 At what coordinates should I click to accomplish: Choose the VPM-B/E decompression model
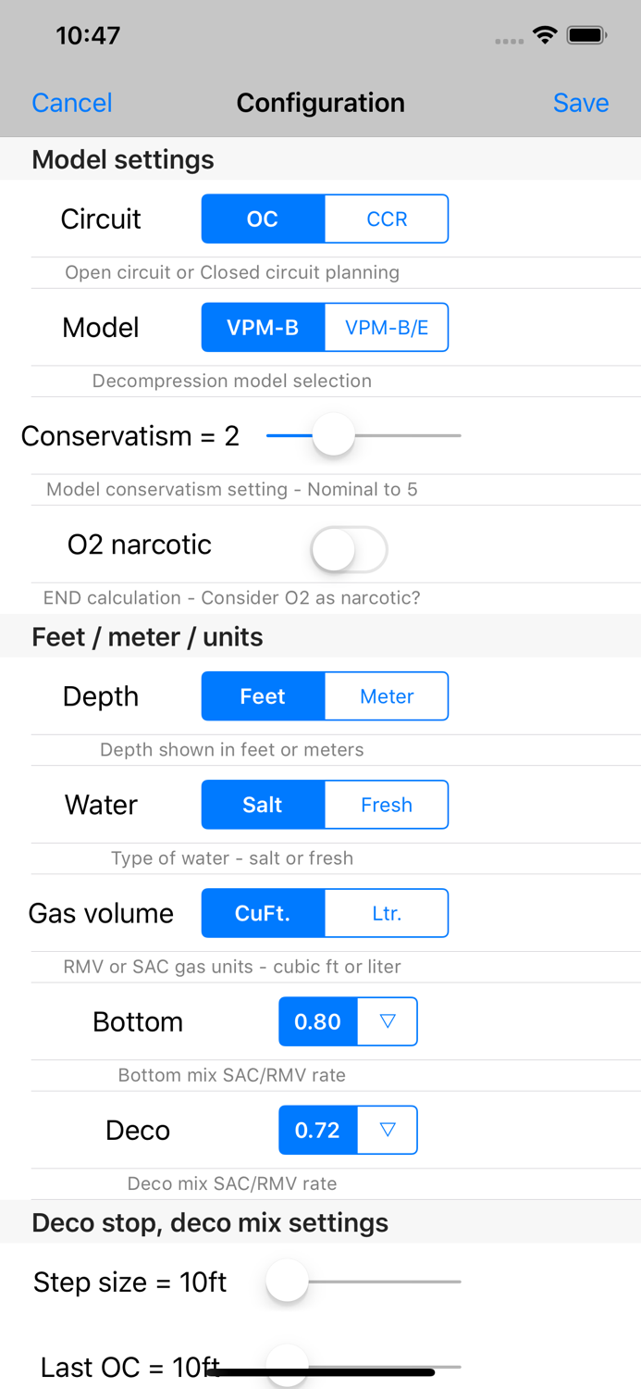pyautogui.click(x=387, y=328)
